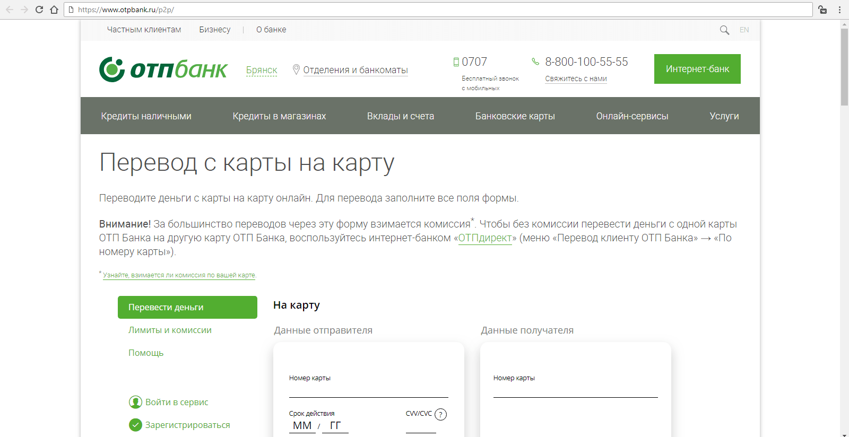Open the ОТПдирект link
This screenshot has height=437, width=849.
[x=485, y=238]
